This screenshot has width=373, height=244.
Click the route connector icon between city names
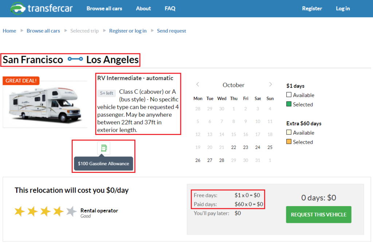[75, 59]
